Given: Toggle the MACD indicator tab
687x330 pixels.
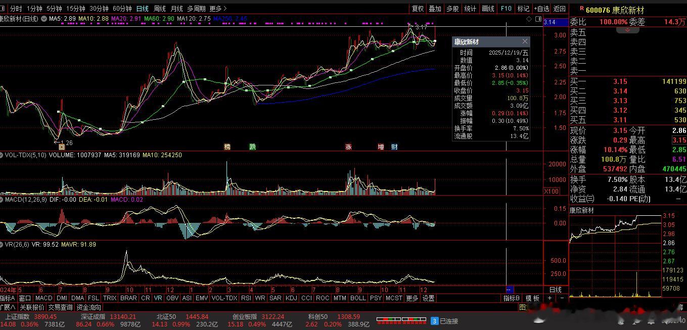Looking at the screenshot, I should click(43, 298).
